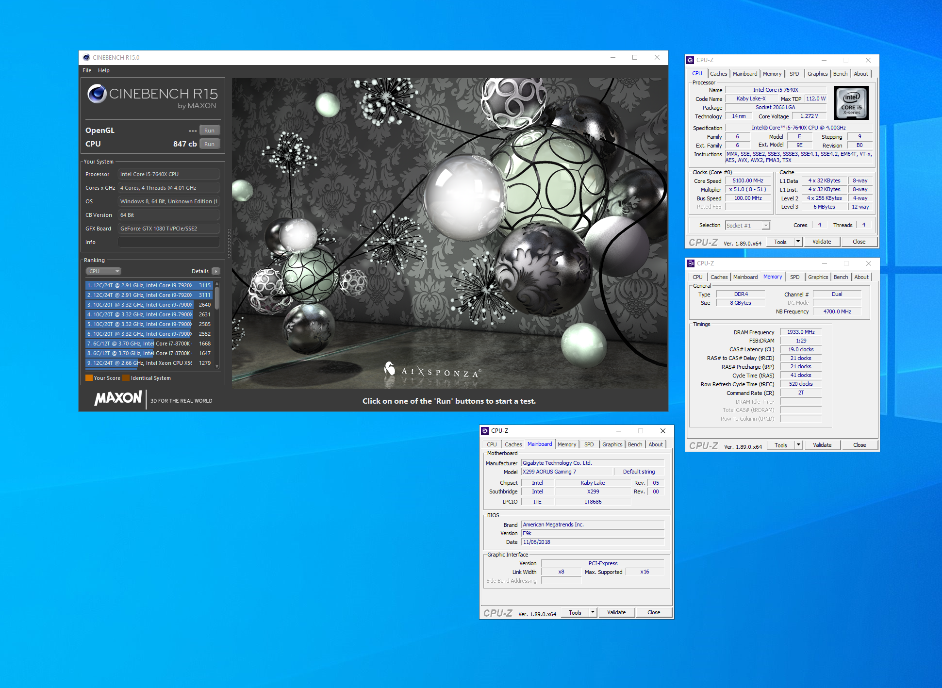Click the Core Speed value 5100.00 MHz
Image resolution: width=942 pixels, height=688 pixels.
pos(748,180)
